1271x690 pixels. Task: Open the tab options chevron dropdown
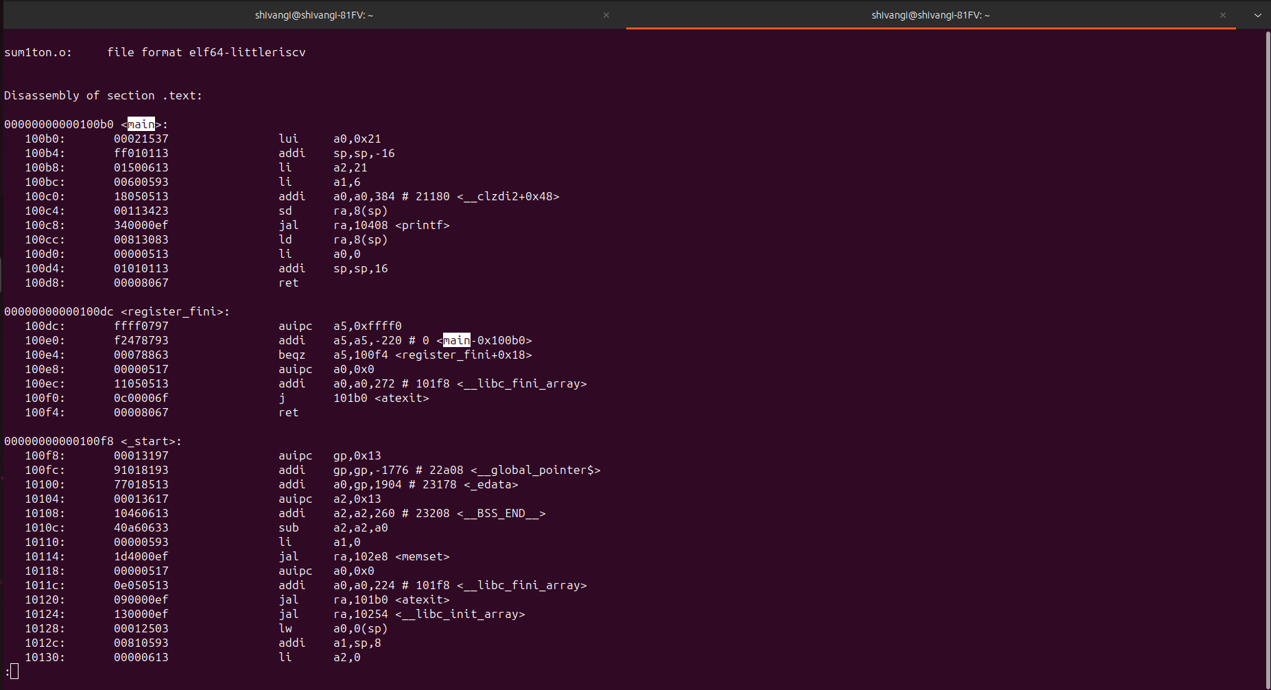tap(1258, 14)
